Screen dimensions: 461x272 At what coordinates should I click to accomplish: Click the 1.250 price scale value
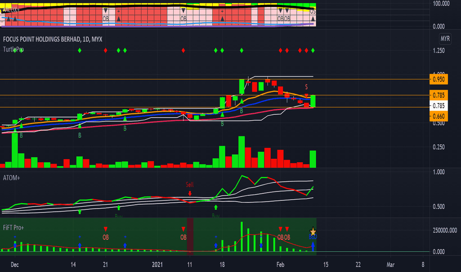pos(439,50)
